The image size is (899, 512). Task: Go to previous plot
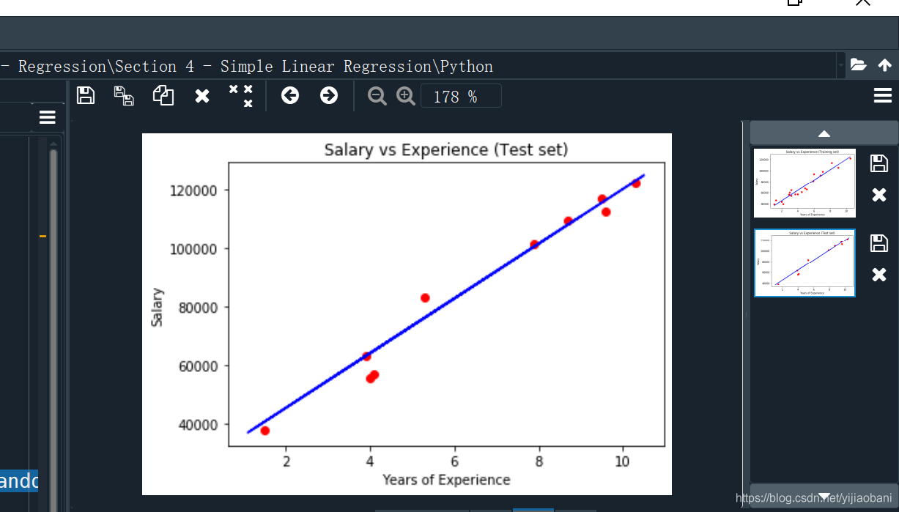click(290, 95)
